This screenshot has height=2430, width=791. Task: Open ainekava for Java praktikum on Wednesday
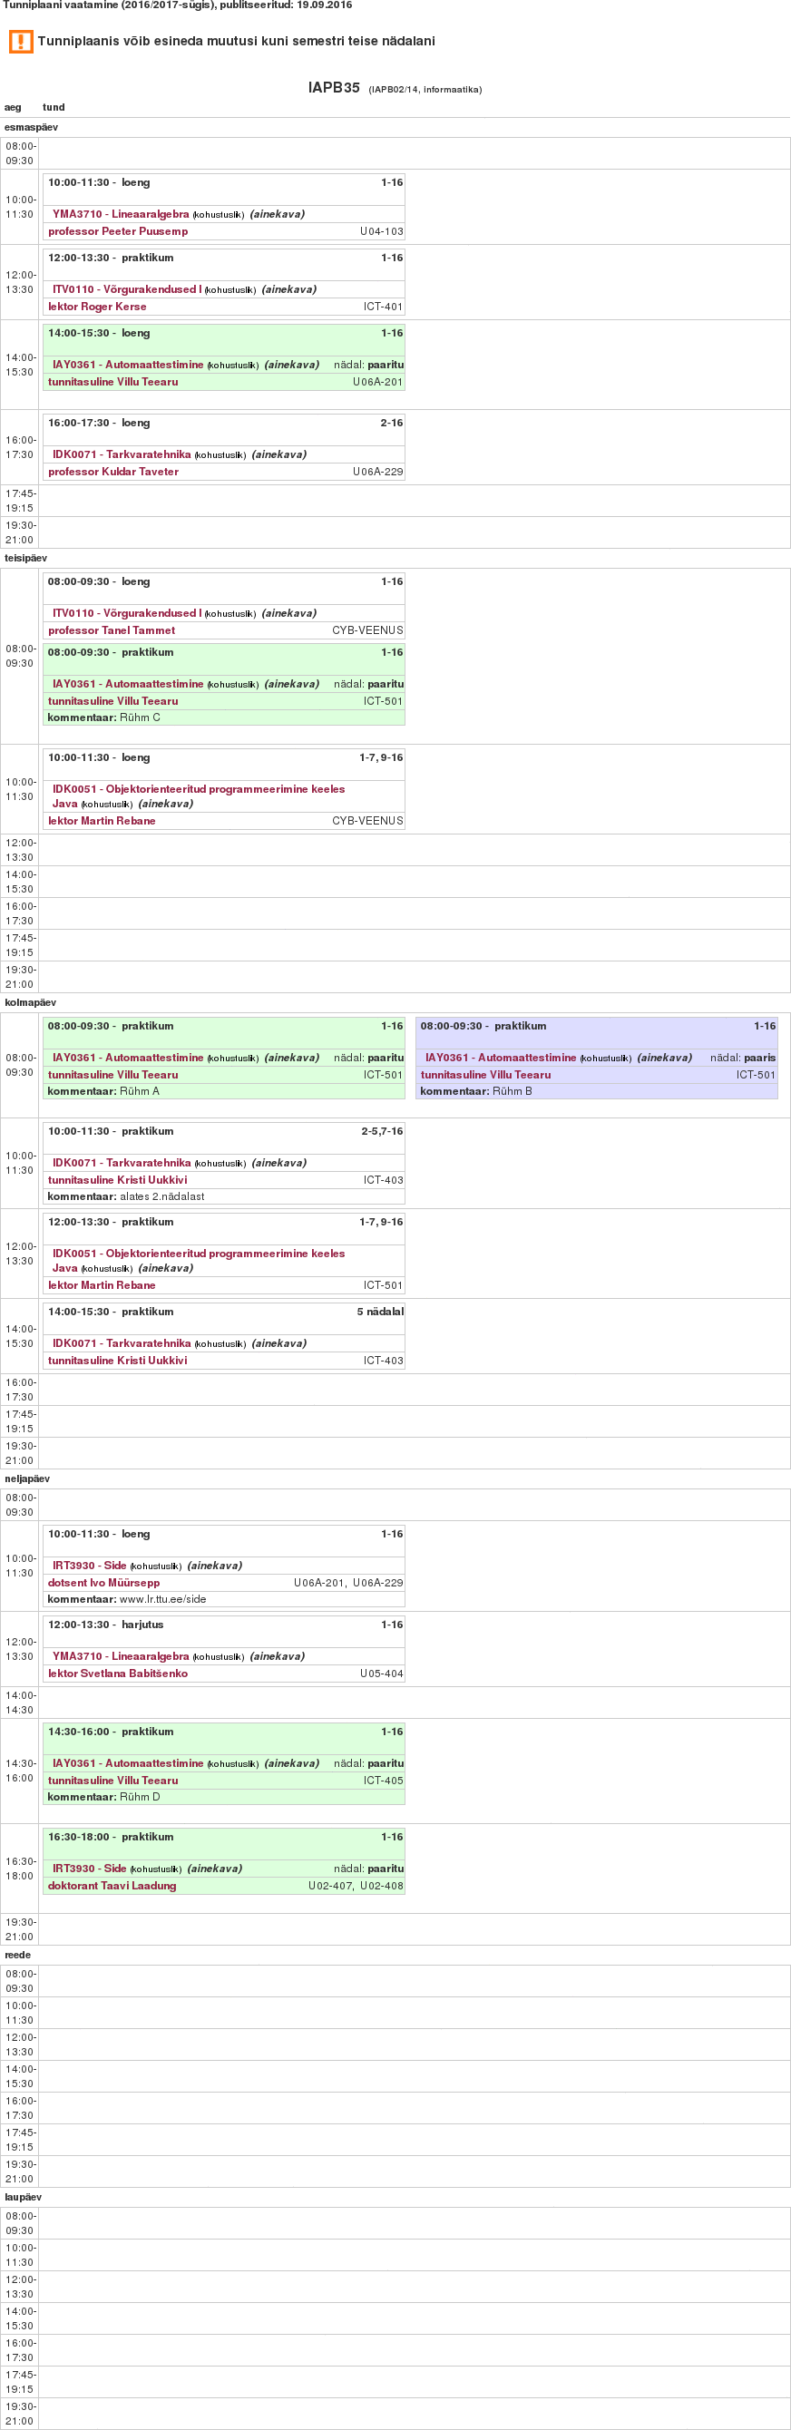point(166,1268)
